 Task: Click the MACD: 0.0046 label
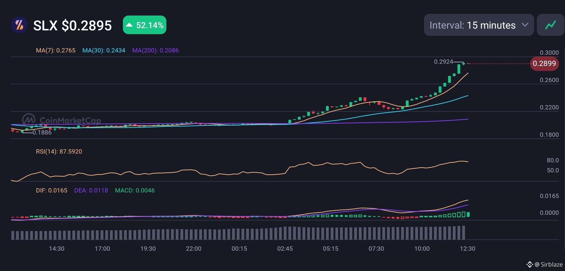[135, 190]
